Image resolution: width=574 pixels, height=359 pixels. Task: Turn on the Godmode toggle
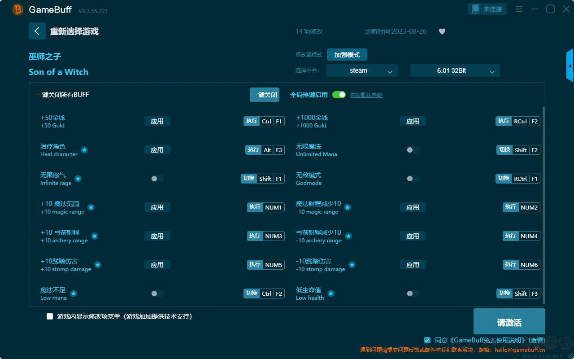click(413, 179)
